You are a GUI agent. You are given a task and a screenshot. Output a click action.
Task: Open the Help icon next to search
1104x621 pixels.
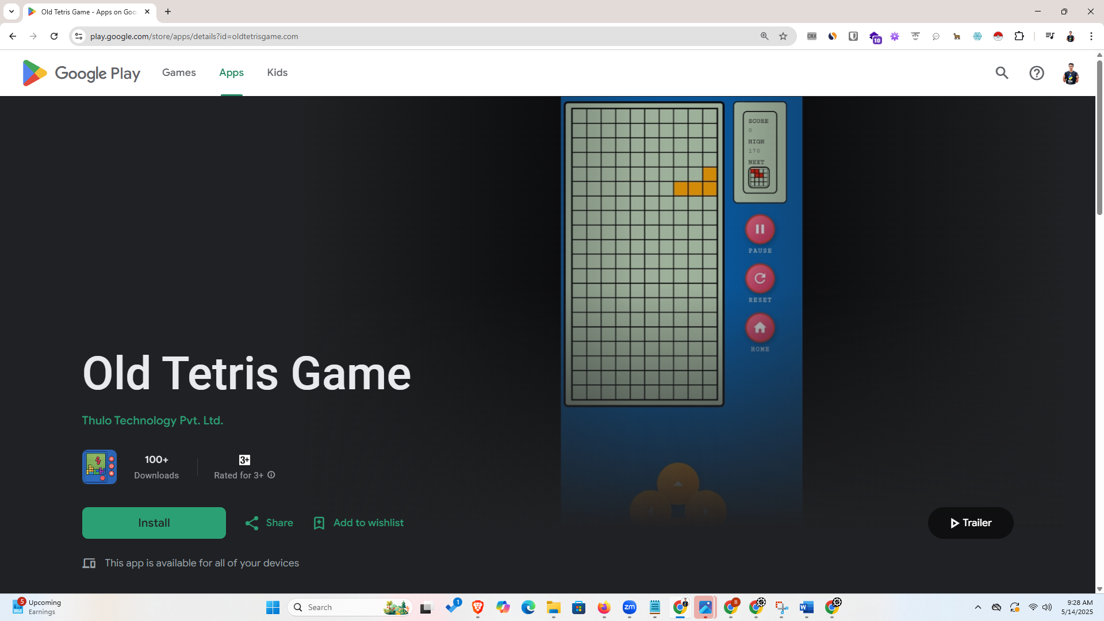click(x=1036, y=73)
